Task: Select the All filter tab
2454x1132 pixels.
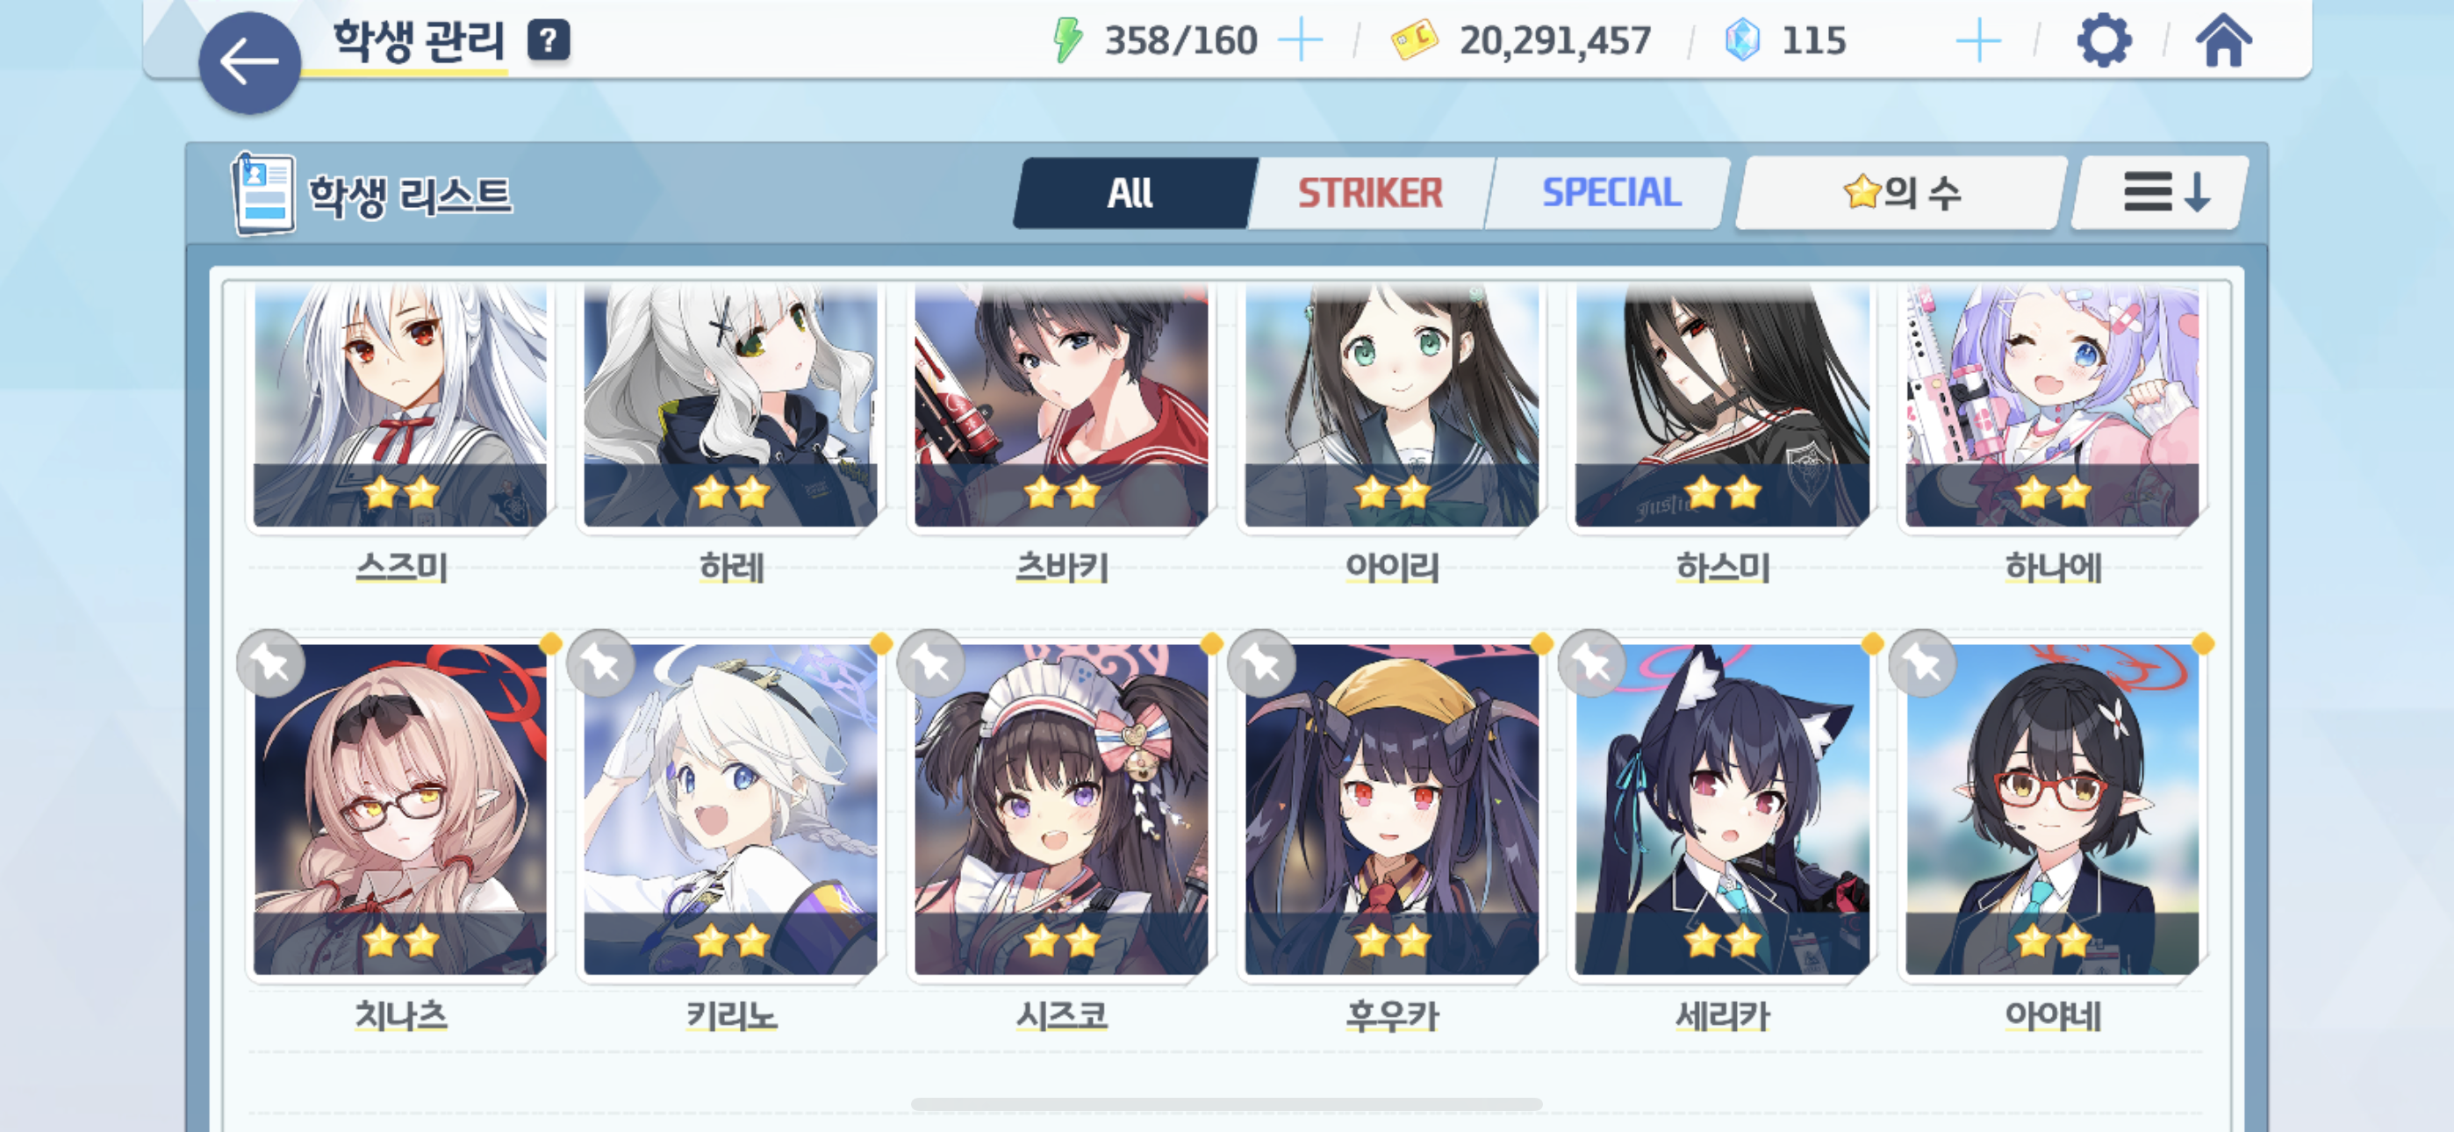Action: click(1130, 193)
